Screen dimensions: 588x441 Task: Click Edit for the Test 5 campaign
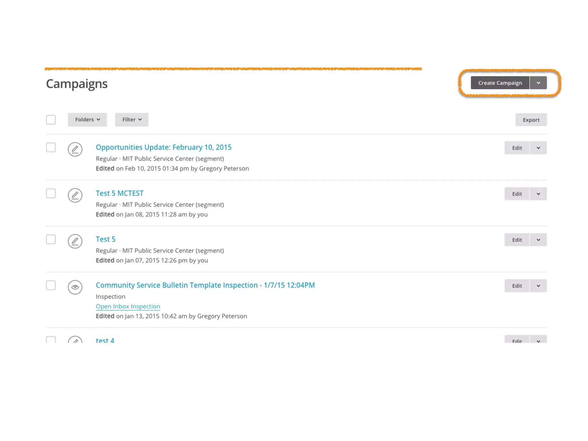pos(517,240)
